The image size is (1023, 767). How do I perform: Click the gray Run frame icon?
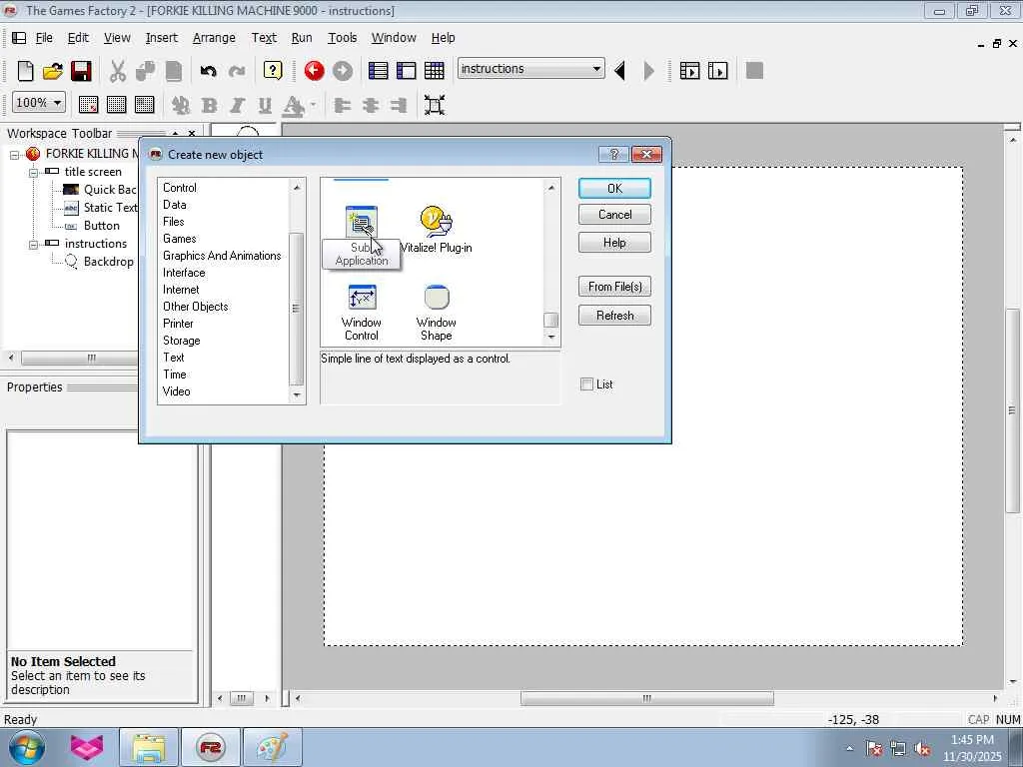pos(343,71)
